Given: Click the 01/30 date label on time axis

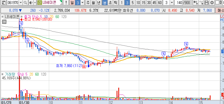Looking at the screenshot, I should point(24,103).
